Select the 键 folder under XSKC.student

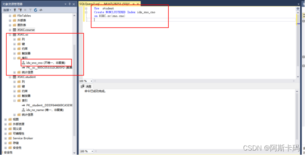pos(24,86)
